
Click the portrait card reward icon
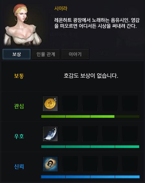coord(50,164)
